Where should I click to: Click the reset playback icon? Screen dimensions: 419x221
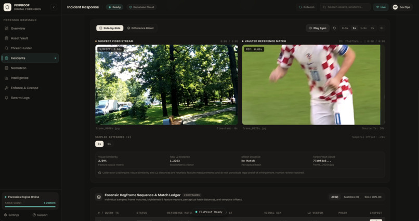coord(334,28)
